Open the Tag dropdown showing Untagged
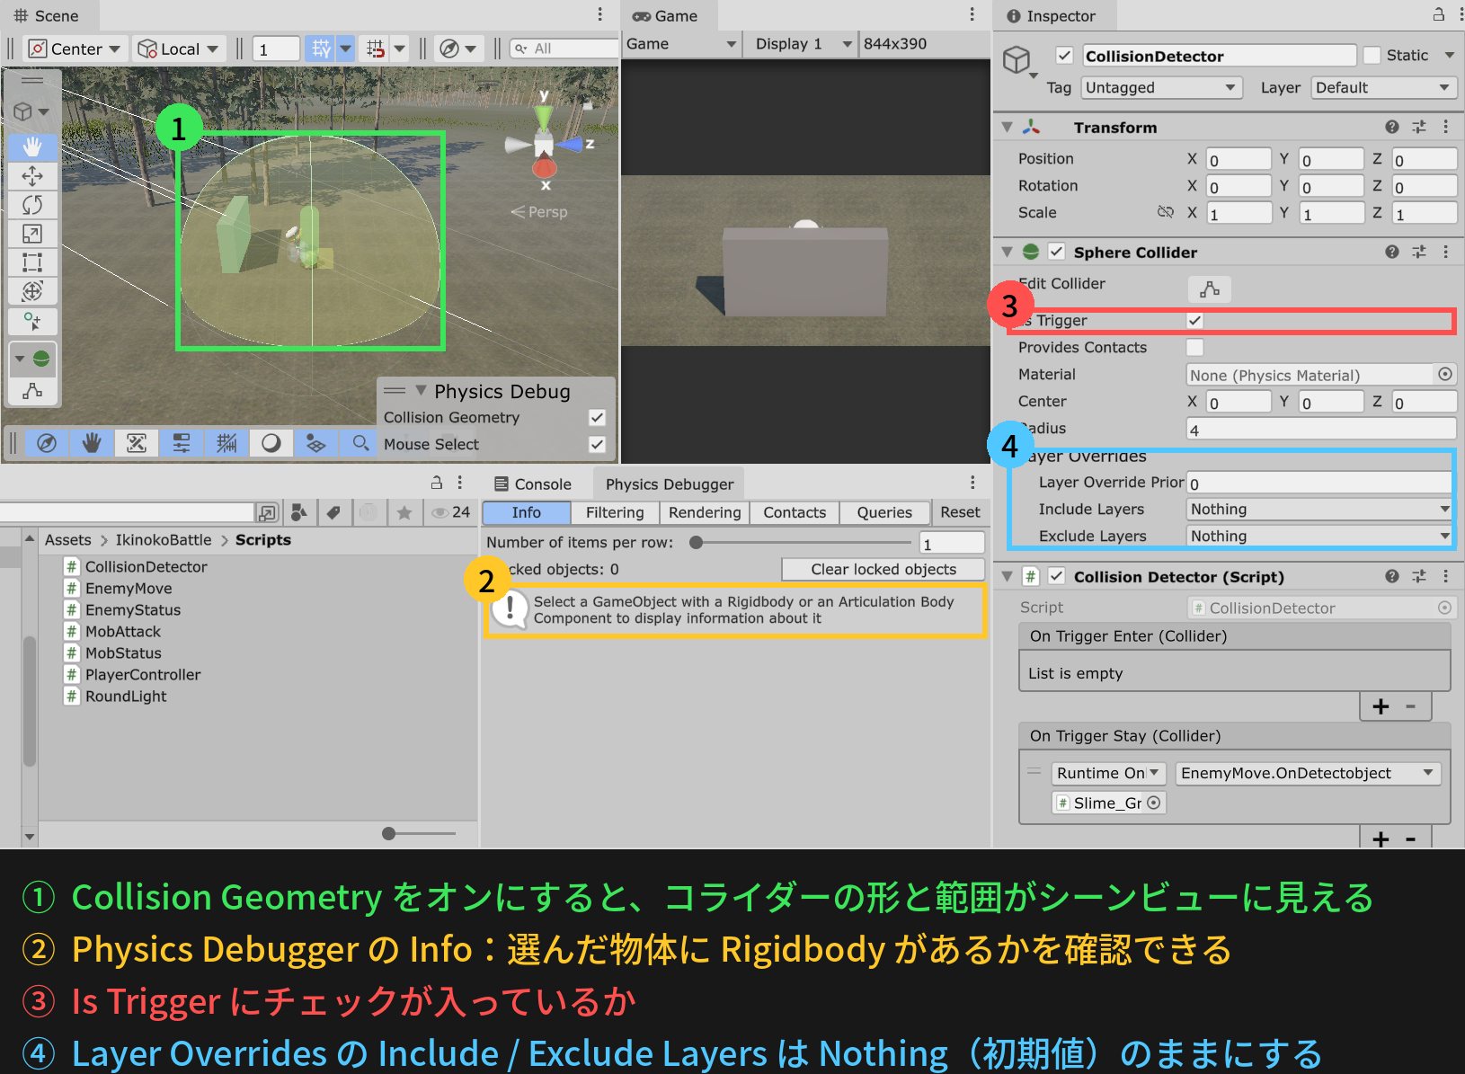The image size is (1465, 1074). 1161,87
